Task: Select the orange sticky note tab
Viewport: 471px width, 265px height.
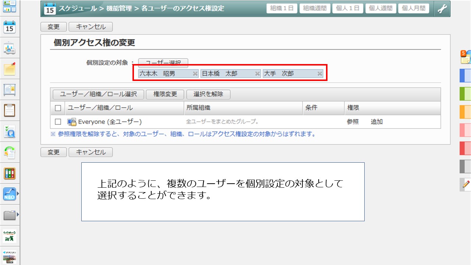Action: [x=465, y=112]
